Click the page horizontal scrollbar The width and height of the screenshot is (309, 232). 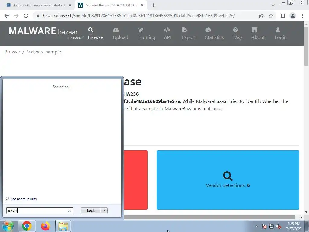tap(209, 217)
